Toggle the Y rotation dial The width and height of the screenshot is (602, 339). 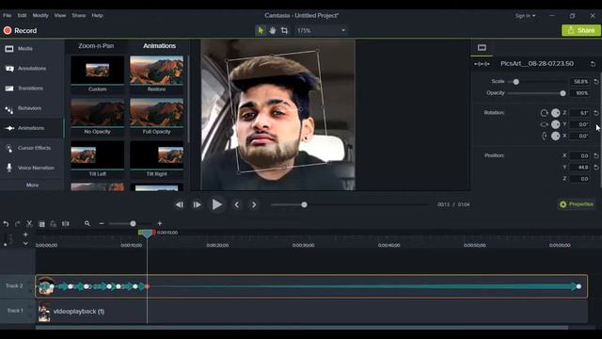556,124
